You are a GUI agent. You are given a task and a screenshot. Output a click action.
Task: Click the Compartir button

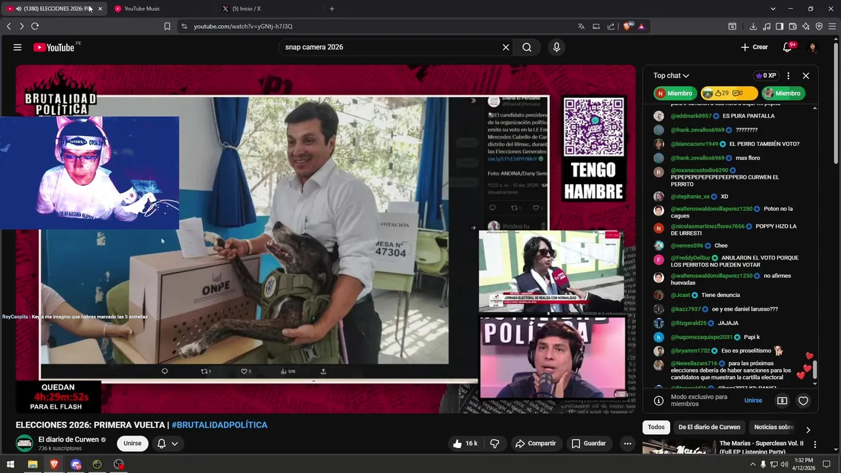click(535, 443)
